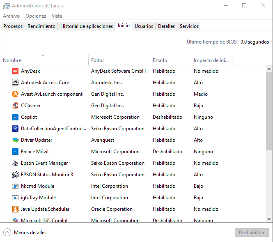Click the Driver Updater icon

pyautogui.click(x=15, y=140)
